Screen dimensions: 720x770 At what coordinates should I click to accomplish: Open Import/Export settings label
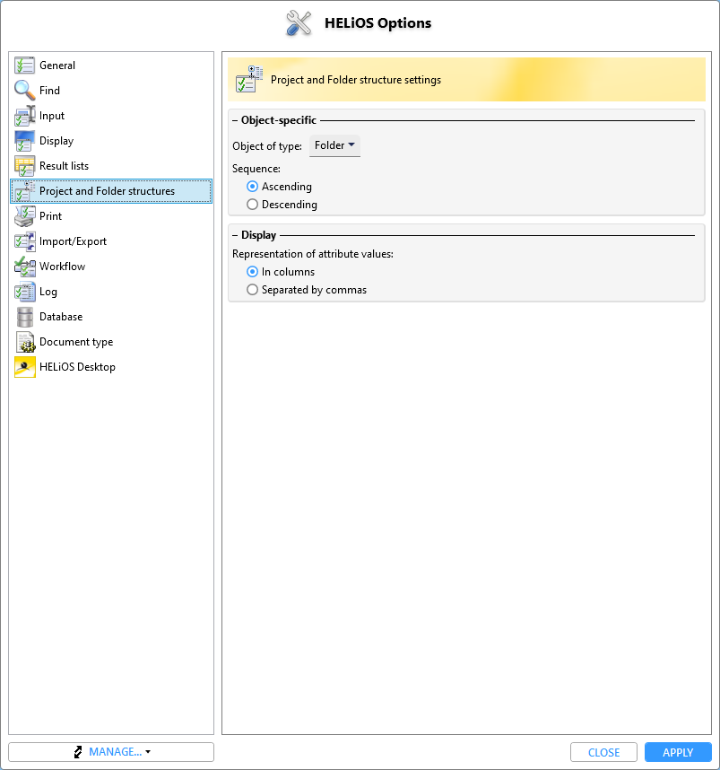[74, 241]
